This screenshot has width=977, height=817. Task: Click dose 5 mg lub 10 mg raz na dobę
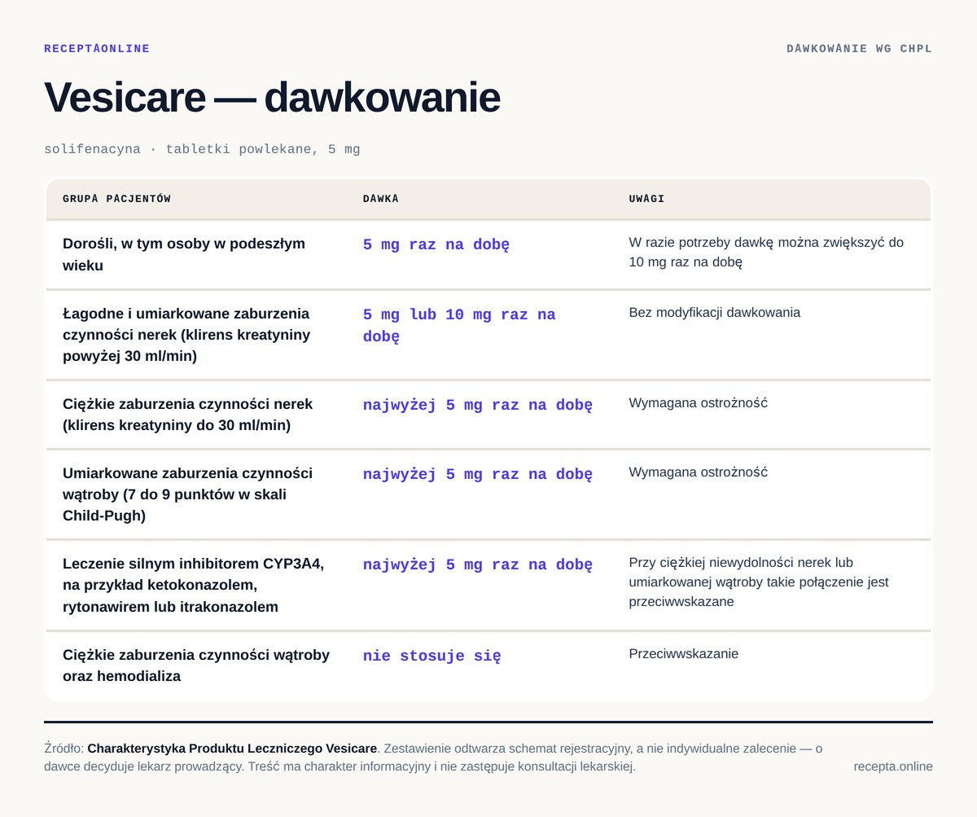(x=459, y=326)
